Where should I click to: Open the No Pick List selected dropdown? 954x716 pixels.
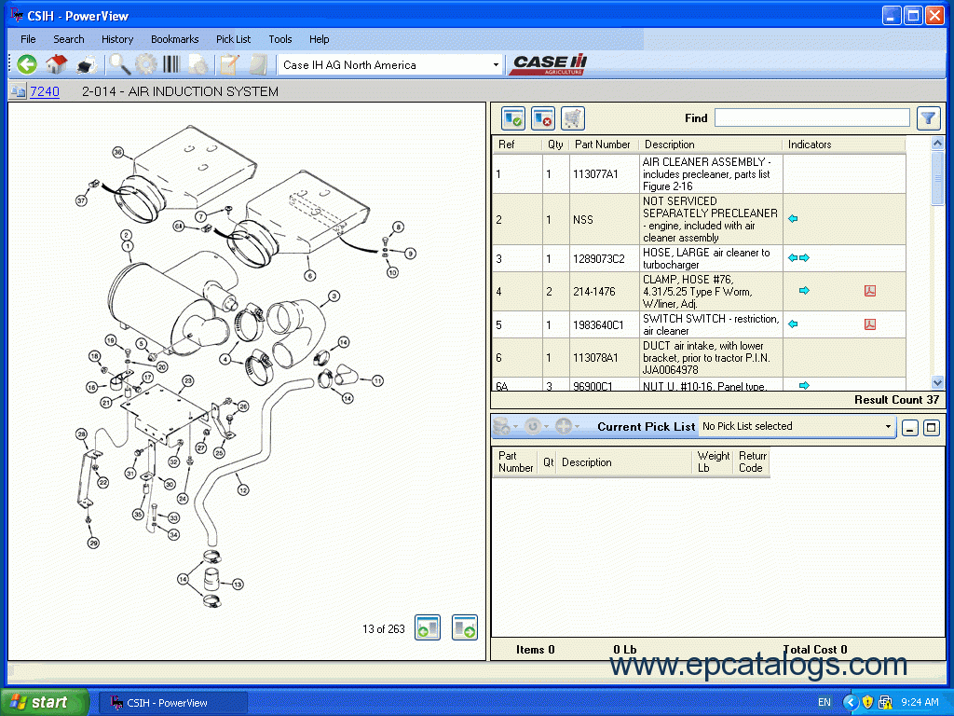[888, 426]
